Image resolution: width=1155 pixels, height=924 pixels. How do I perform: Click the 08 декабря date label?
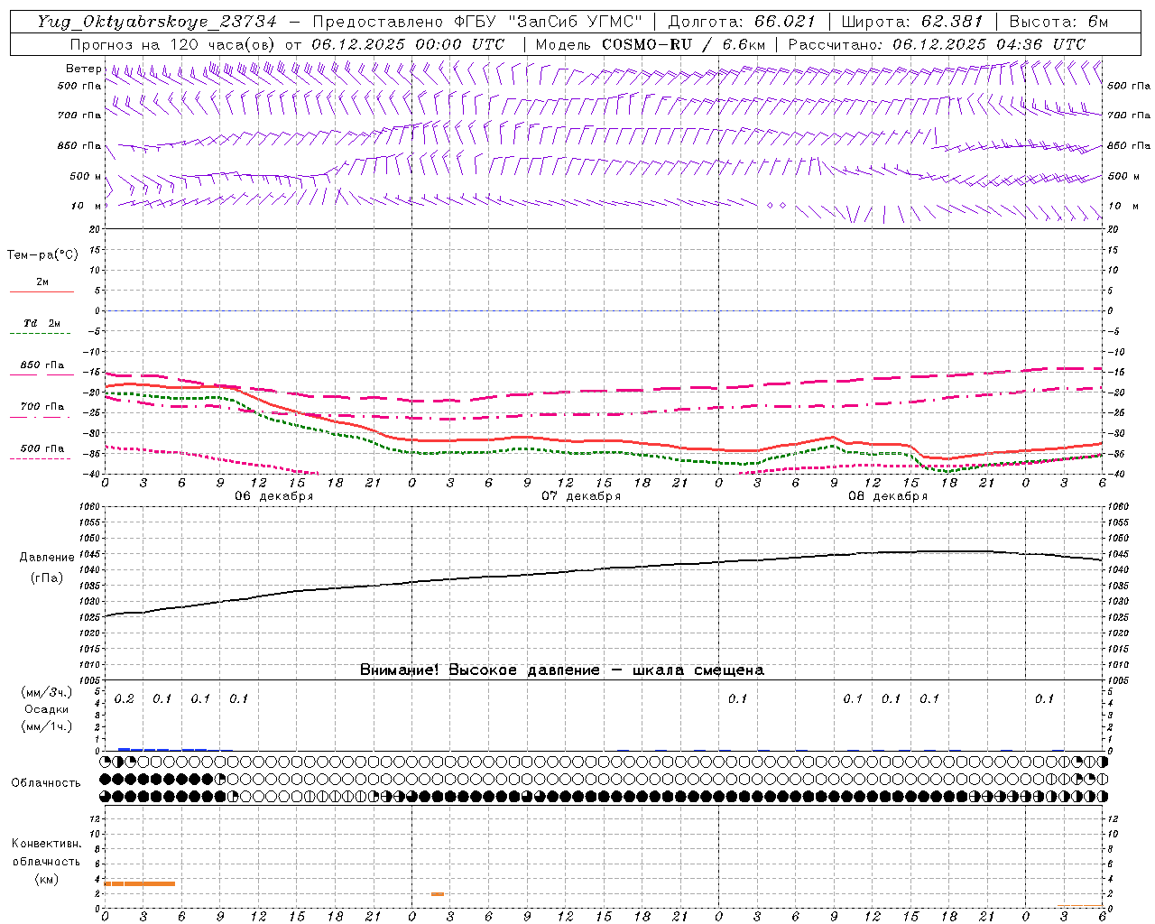tap(888, 496)
